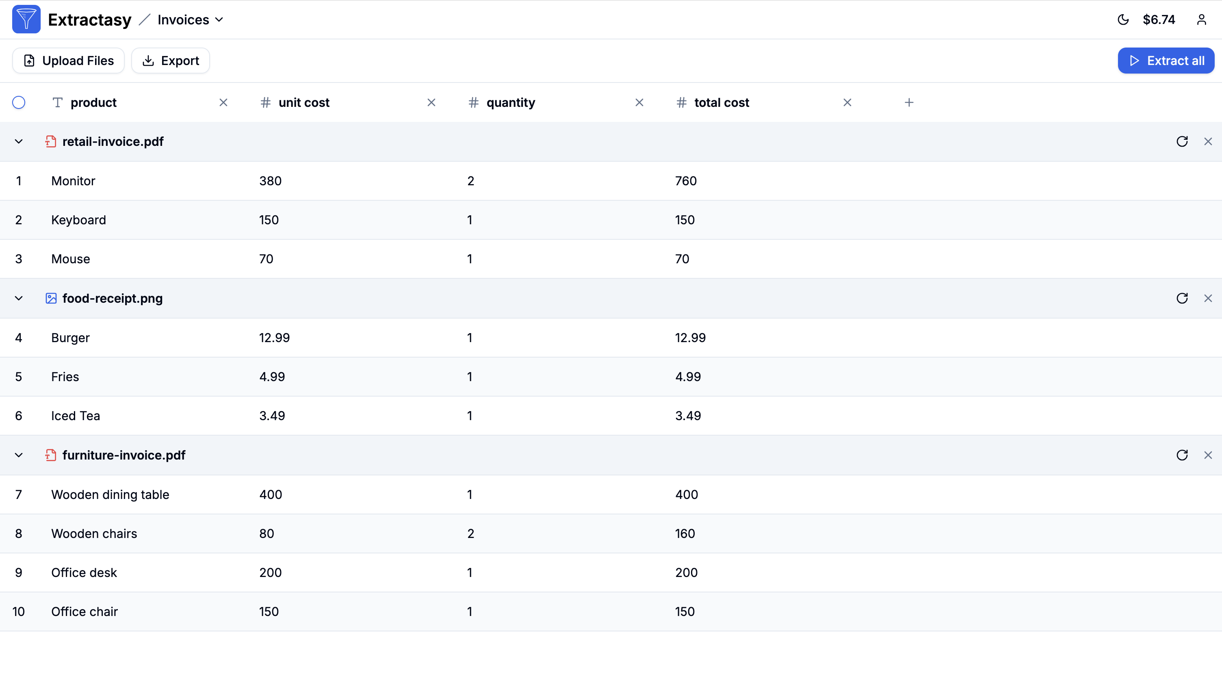Screen dimensions: 1222x694
Task: Select the Wooden dining table cell
Action: click(110, 494)
